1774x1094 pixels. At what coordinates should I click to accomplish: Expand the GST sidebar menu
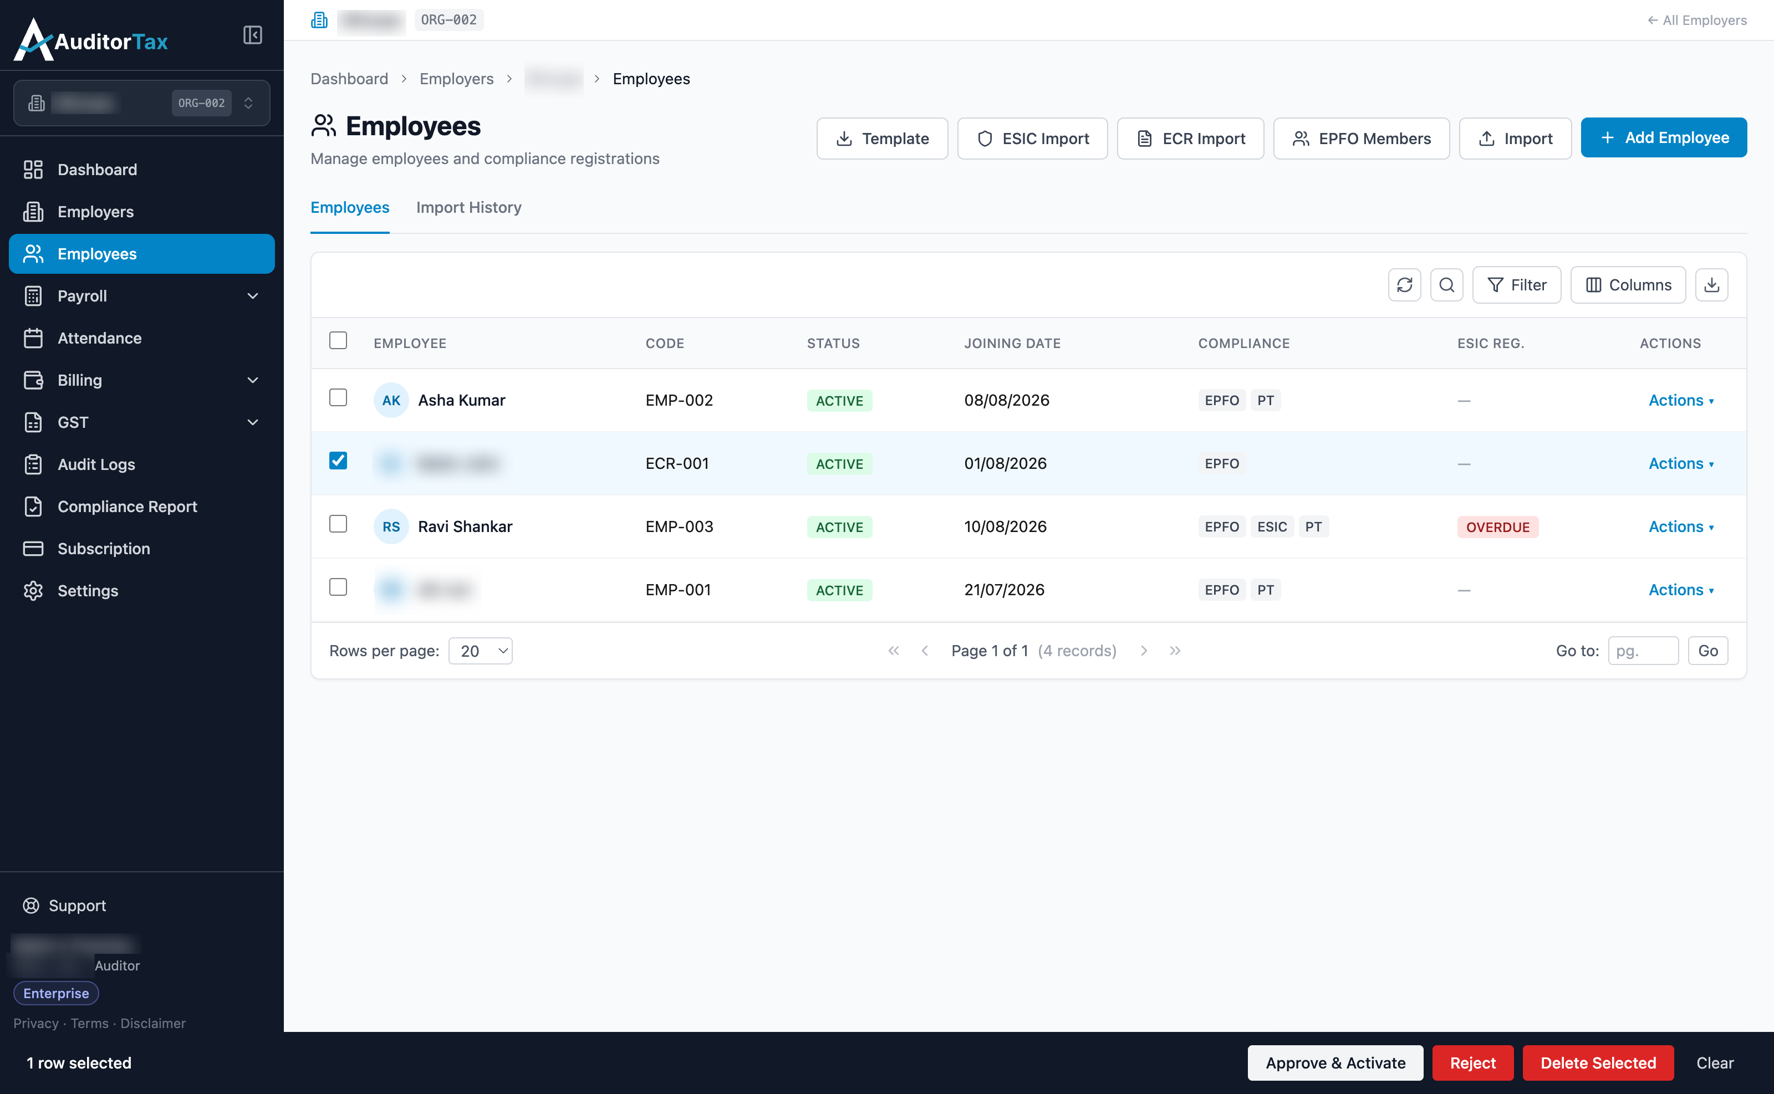pyautogui.click(x=142, y=422)
